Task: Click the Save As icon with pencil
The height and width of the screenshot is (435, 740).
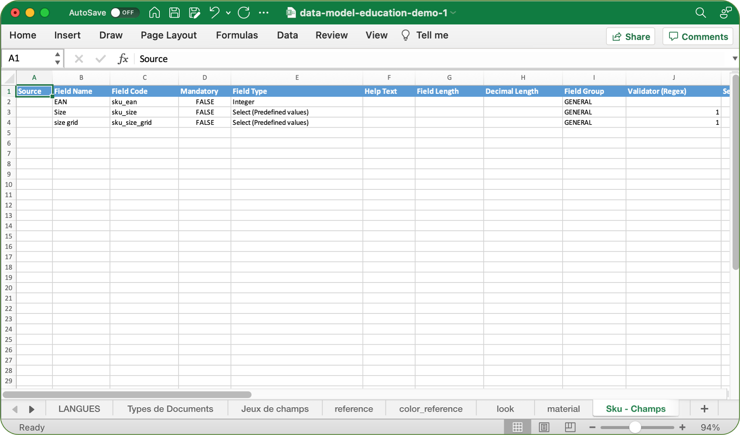Action: point(195,13)
